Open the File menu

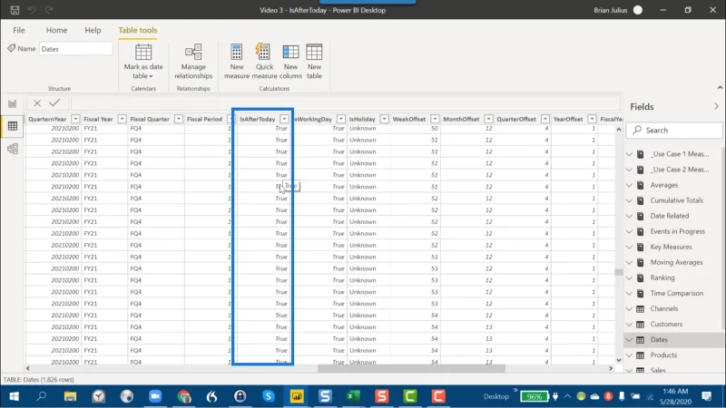click(x=19, y=30)
